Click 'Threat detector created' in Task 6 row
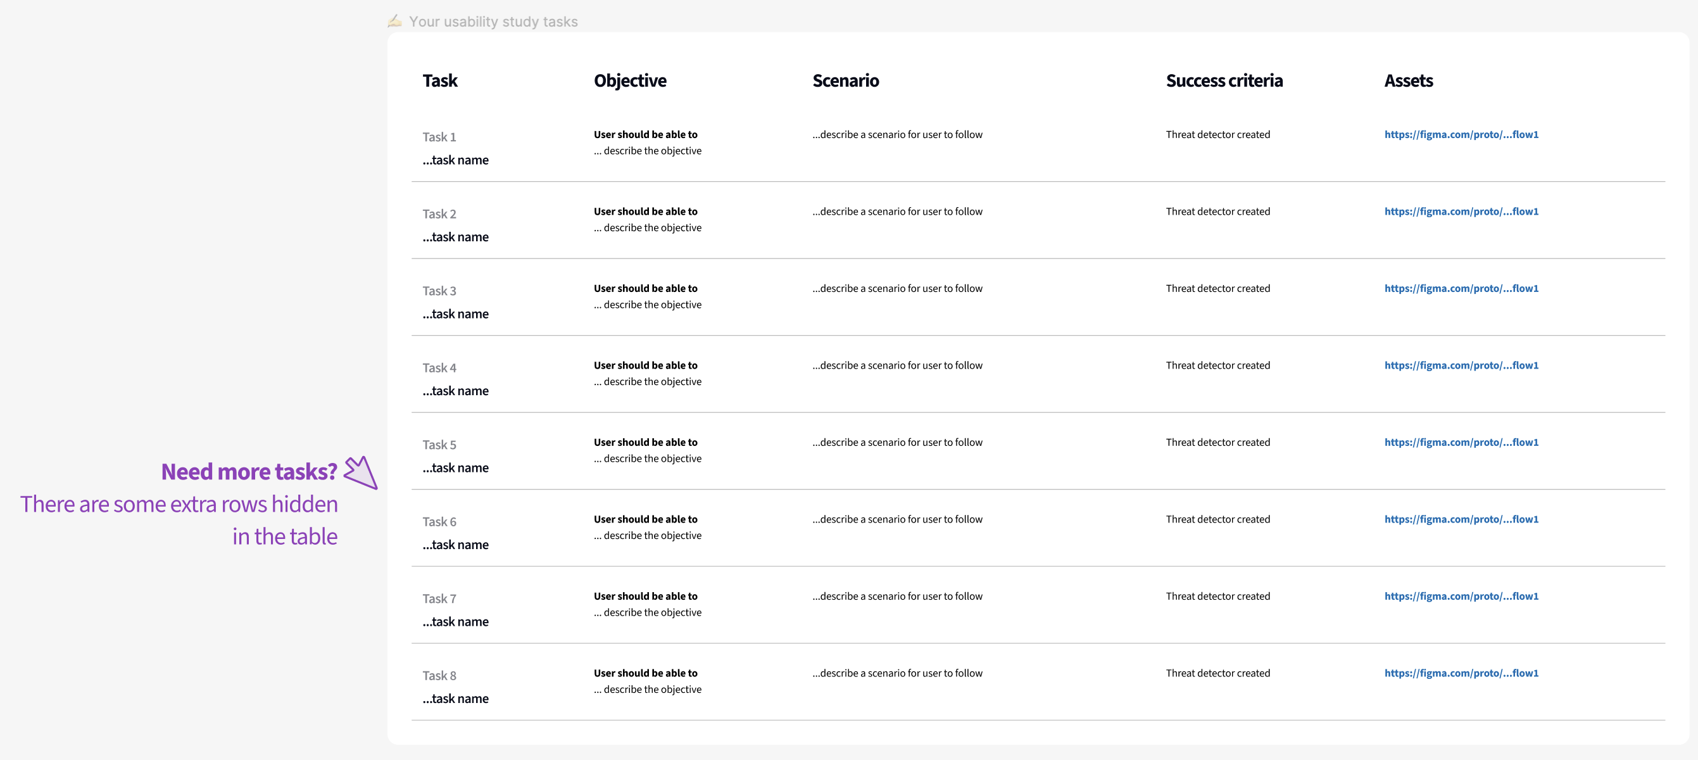The image size is (1698, 760). (x=1217, y=519)
